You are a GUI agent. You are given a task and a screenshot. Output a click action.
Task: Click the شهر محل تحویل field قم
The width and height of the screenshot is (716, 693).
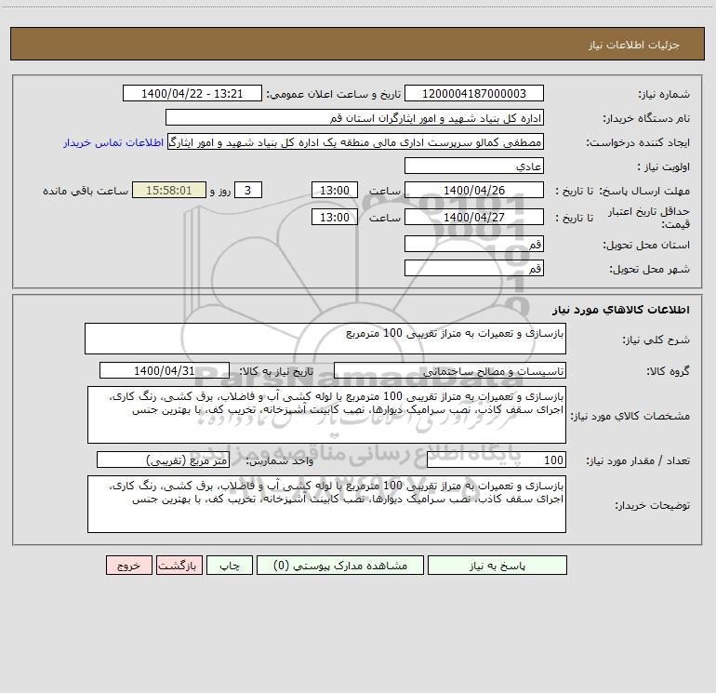[x=474, y=268]
